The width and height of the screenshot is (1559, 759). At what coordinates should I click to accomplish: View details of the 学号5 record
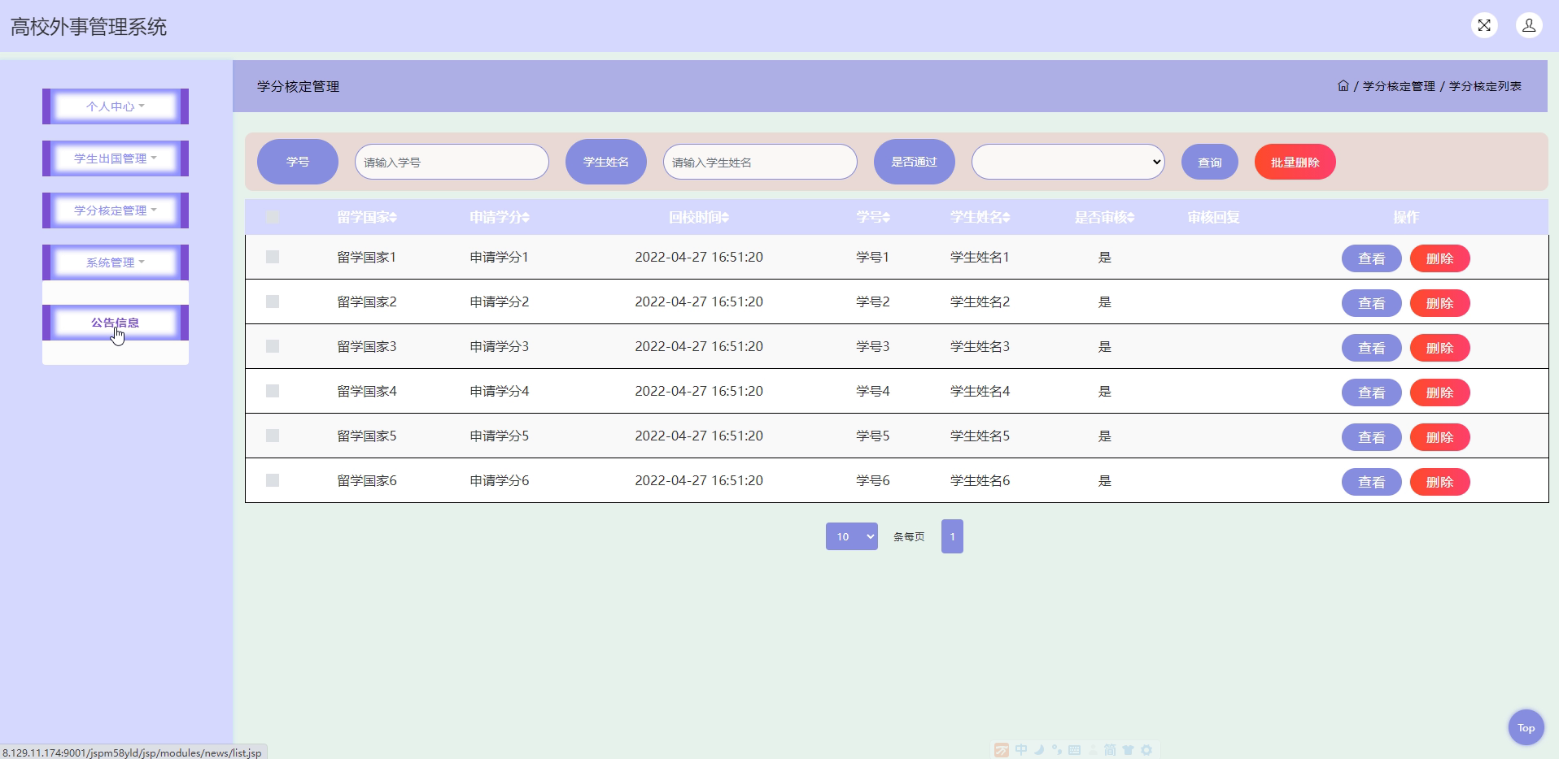[1371, 437]
